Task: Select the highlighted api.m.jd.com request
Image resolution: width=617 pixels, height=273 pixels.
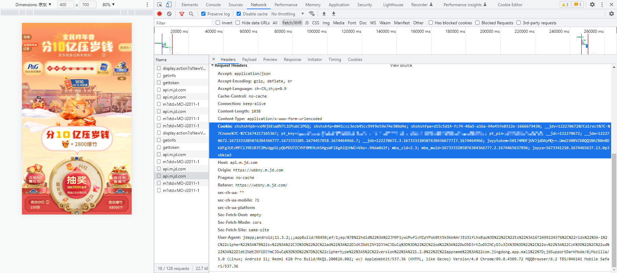Action: click(x=181, y=176)
